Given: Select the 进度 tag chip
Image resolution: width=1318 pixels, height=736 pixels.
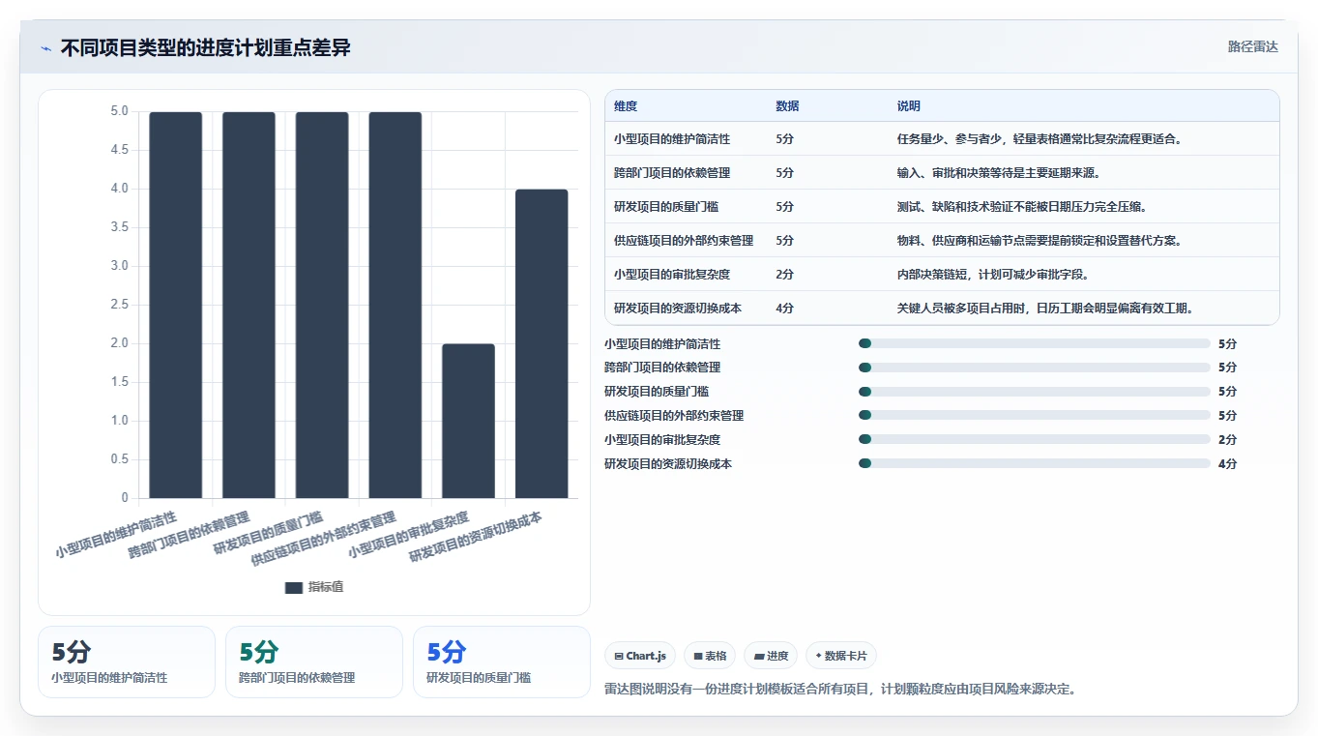Looking at the screenshot, I should [x=771, y=656].
